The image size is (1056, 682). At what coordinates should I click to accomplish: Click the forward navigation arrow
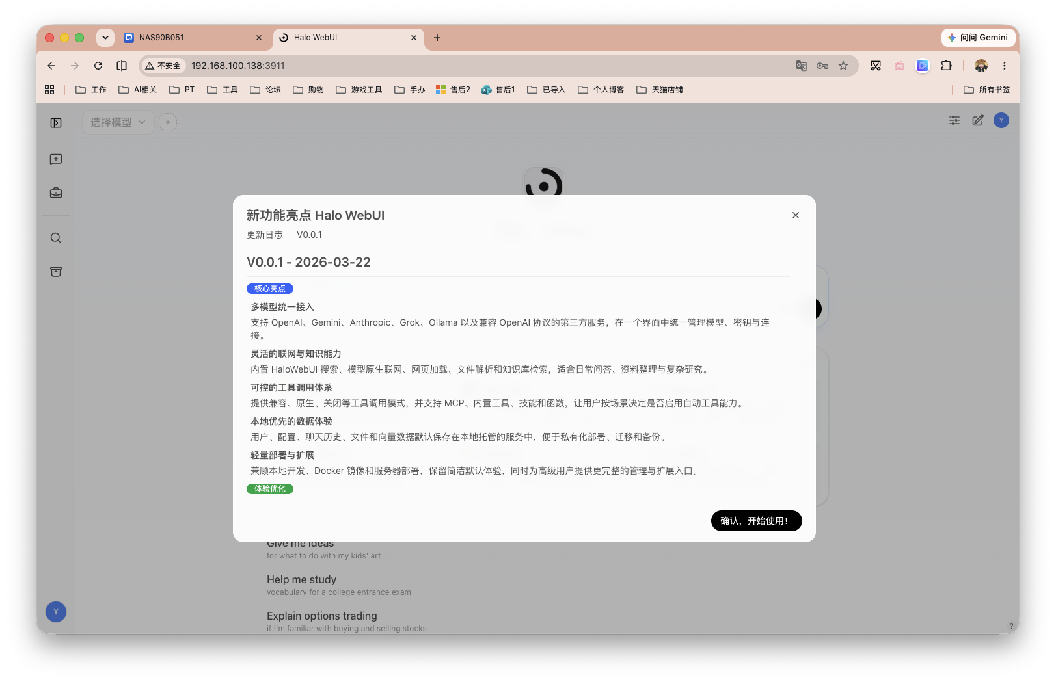75,66
